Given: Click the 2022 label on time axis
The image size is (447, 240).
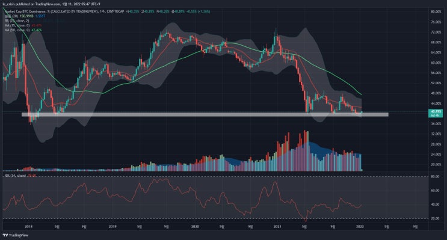Looking at the screenshot, I should (360, 227).
